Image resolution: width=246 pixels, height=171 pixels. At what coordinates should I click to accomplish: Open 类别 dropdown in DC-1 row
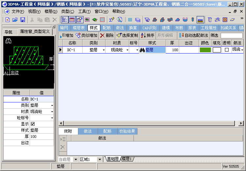(x=104, y=50)
